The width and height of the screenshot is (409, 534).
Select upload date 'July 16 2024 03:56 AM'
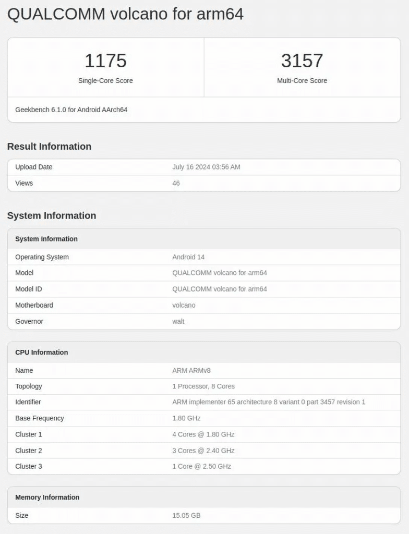pyautogui.click(x=206, y=167)
